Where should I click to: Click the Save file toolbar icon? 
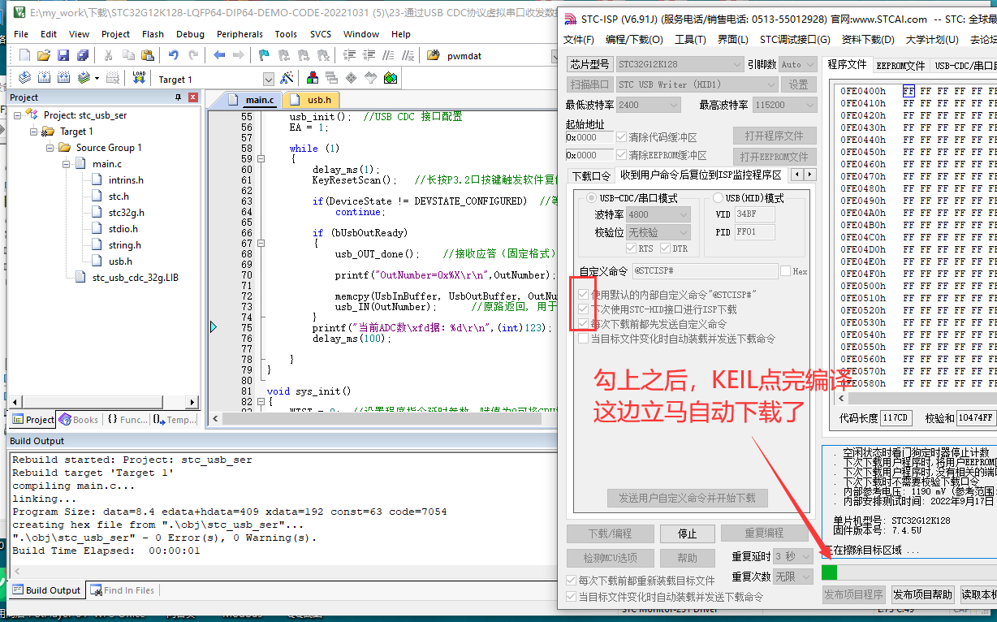tap(64, 55)
